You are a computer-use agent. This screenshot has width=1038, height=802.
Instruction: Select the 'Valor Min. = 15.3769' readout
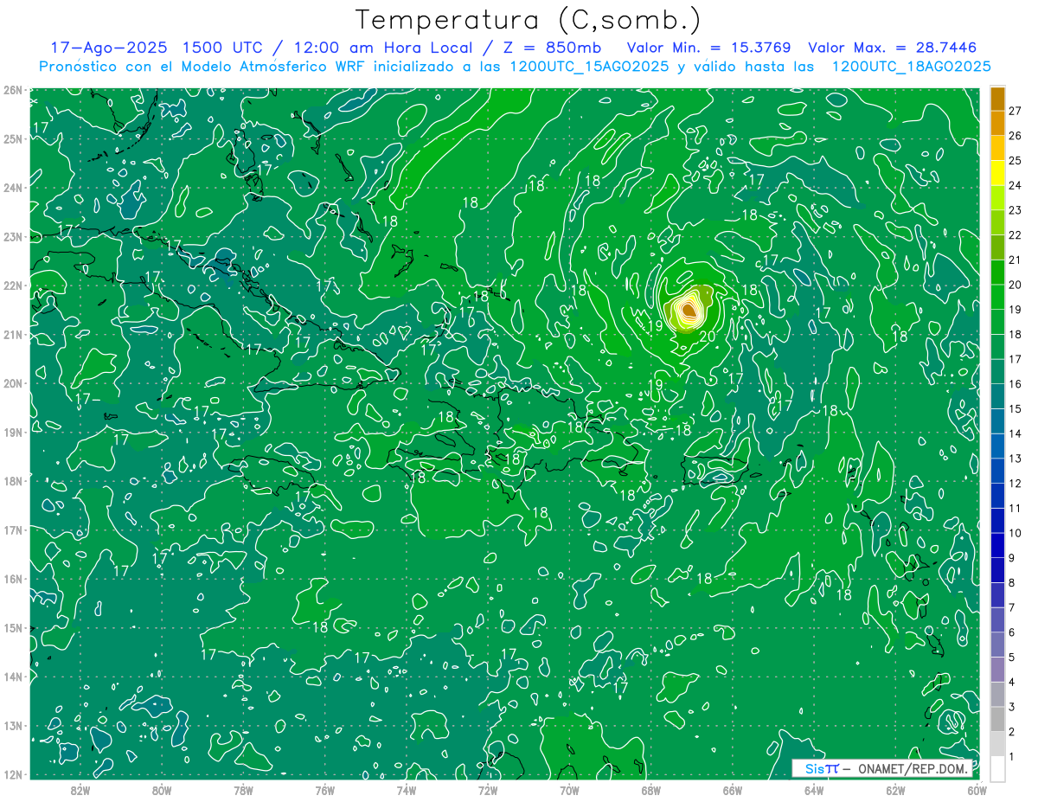click(x=709, y=48)
